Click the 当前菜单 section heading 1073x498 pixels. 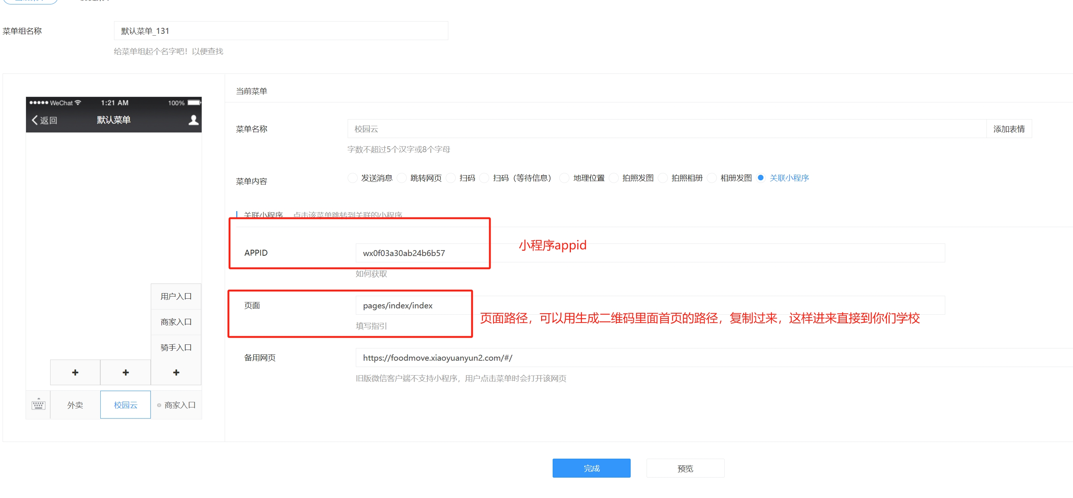click(251, 91)
